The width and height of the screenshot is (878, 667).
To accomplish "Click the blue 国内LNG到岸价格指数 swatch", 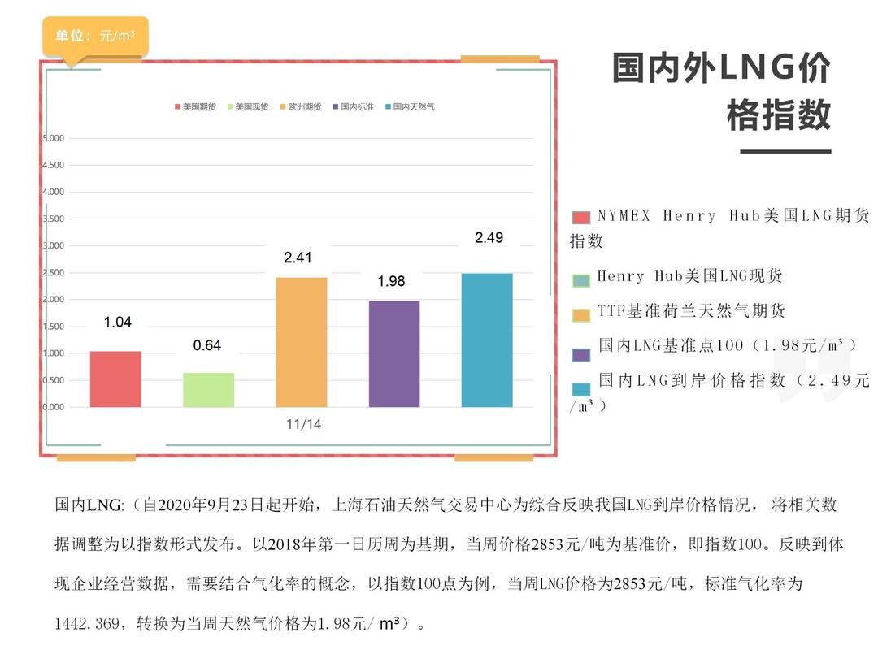I will [x=581, y=389].
